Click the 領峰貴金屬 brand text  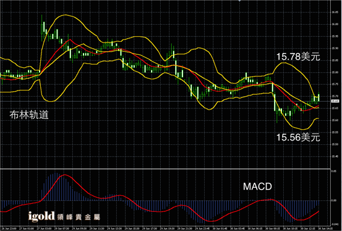(79, 217)
